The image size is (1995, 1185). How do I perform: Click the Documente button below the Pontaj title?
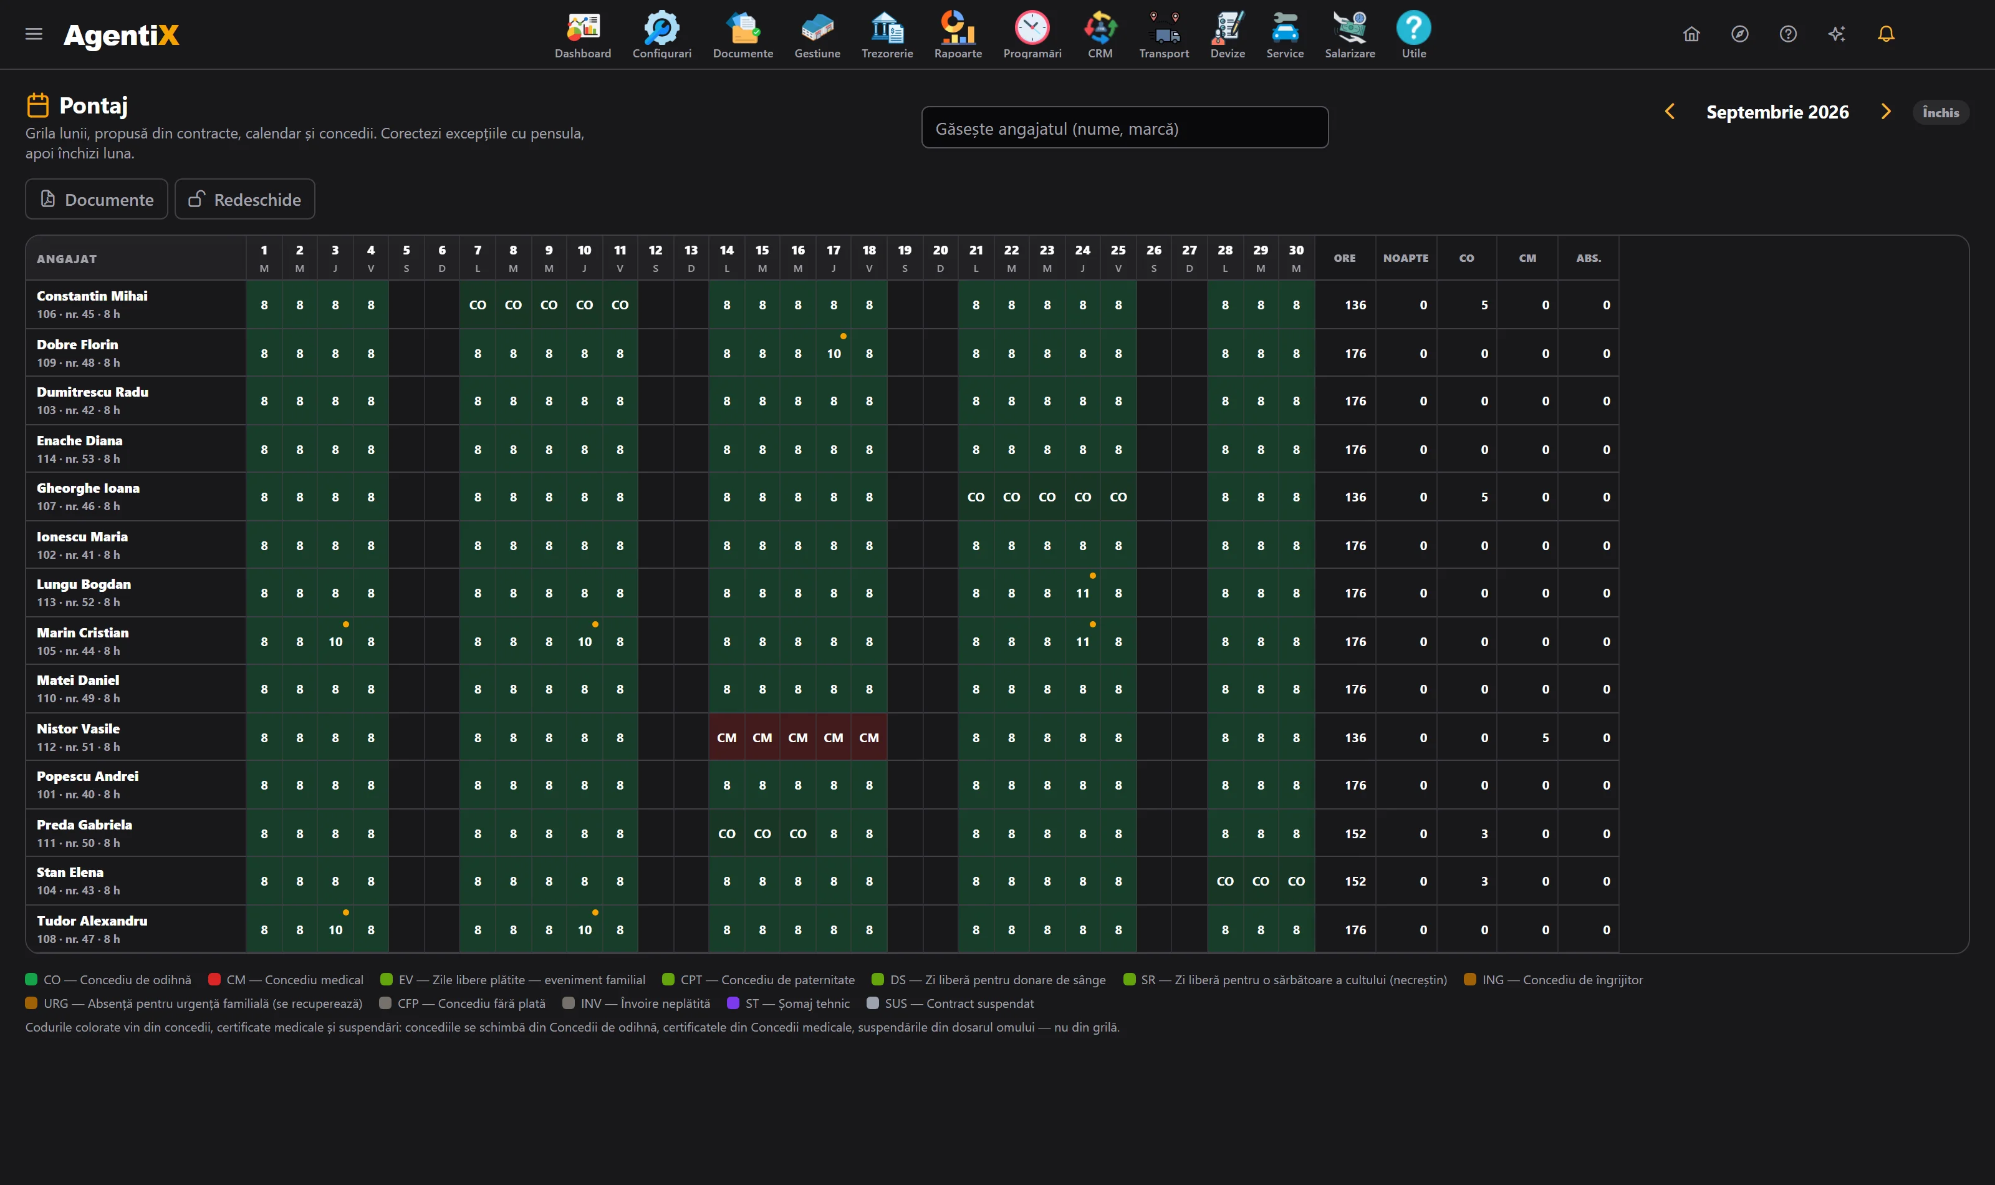(x=97, y=199)
